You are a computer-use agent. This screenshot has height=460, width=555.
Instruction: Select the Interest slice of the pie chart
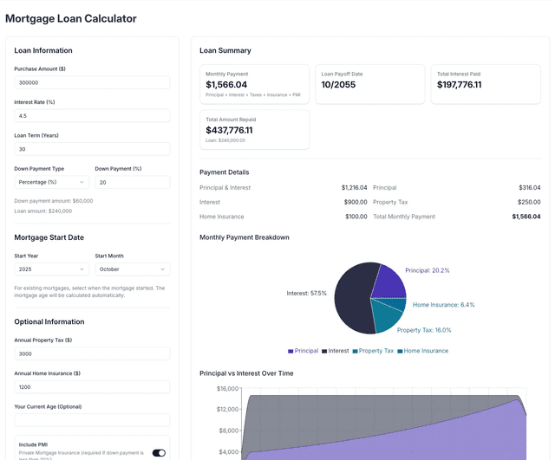351,301
